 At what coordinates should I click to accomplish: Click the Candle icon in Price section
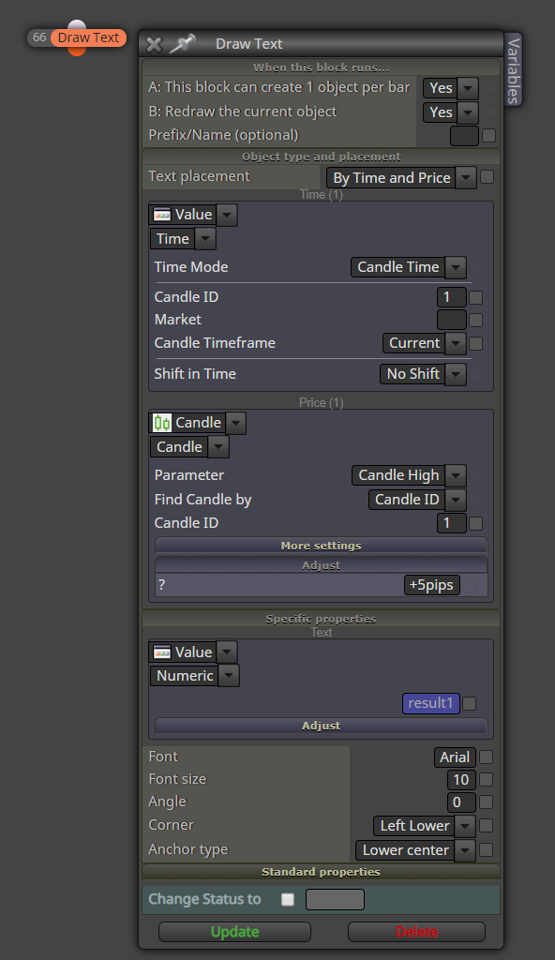click(162, 423)
